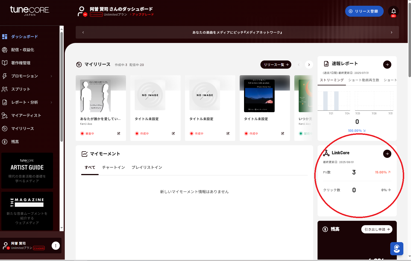Open LinkCore panel arrow icon

[x=387, y=154]
